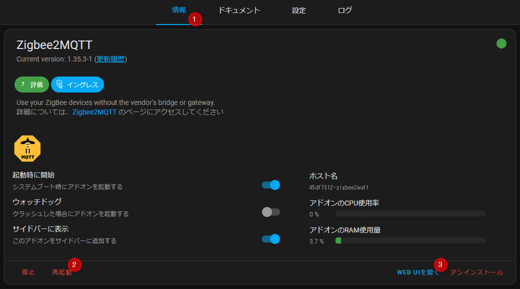Open the ドキュメント tab
This screenshot has height=289, width=520.
[x=239, y=10]
